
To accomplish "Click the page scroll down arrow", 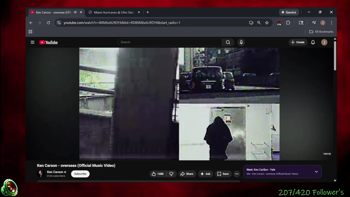I will coord(335,181).
